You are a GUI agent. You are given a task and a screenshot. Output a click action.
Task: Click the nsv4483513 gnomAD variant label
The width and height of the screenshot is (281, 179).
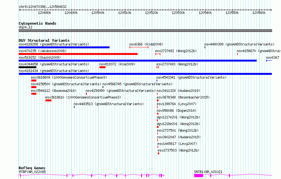coord(109,104)
